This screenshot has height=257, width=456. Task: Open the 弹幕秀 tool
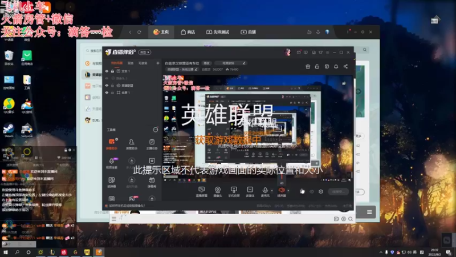[152, 182]
